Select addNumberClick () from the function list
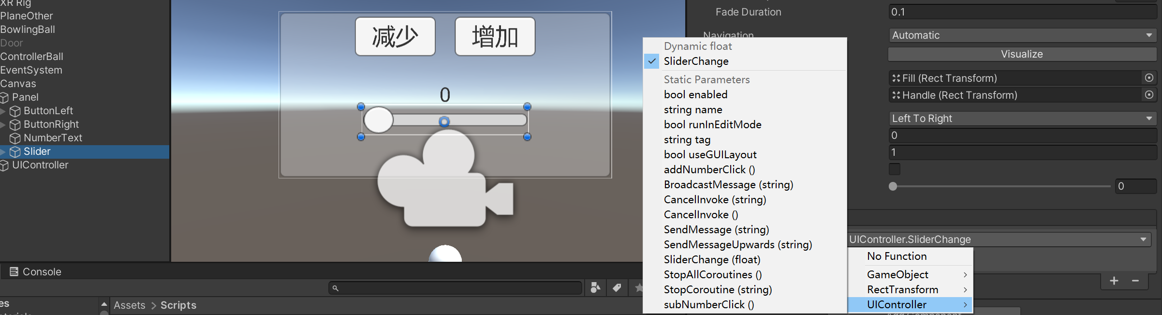Image resolution: width=1162 pixels, height=315 pixels. [x=709, y=170]
